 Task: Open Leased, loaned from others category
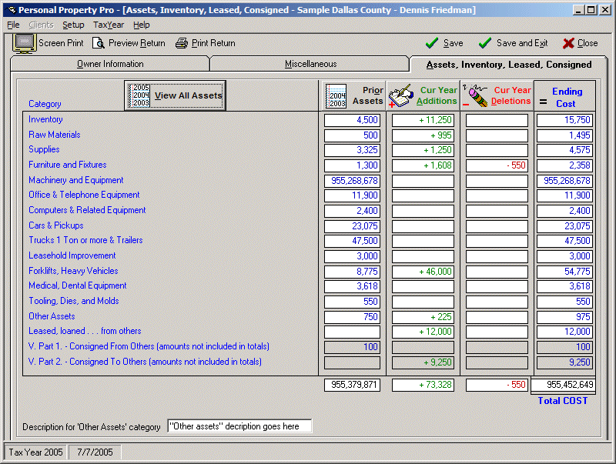point(85,332)
